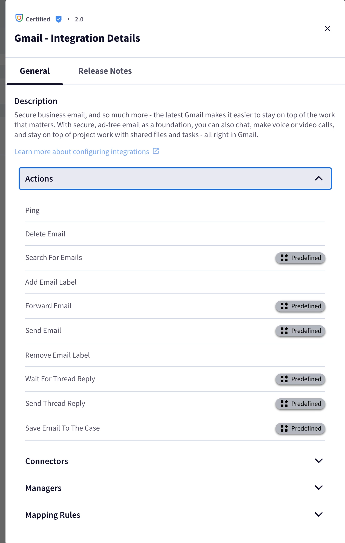Select the Ping action row
The image size is (345, 543).
[175, 210]
